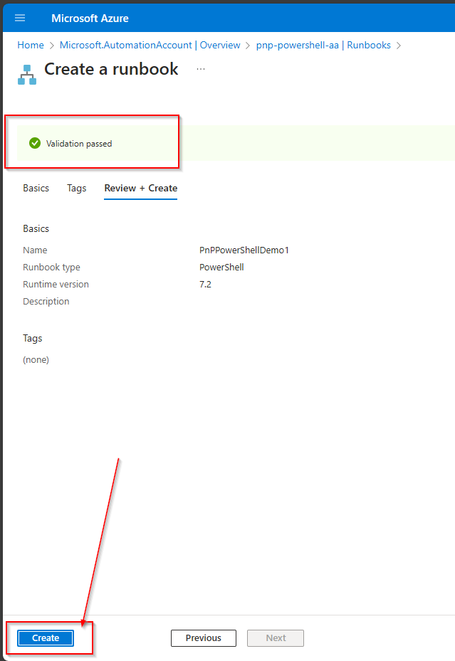Screen dimensions: 455x661
Task: Open the hamburger portal menu
Action: tap(20, 18)
